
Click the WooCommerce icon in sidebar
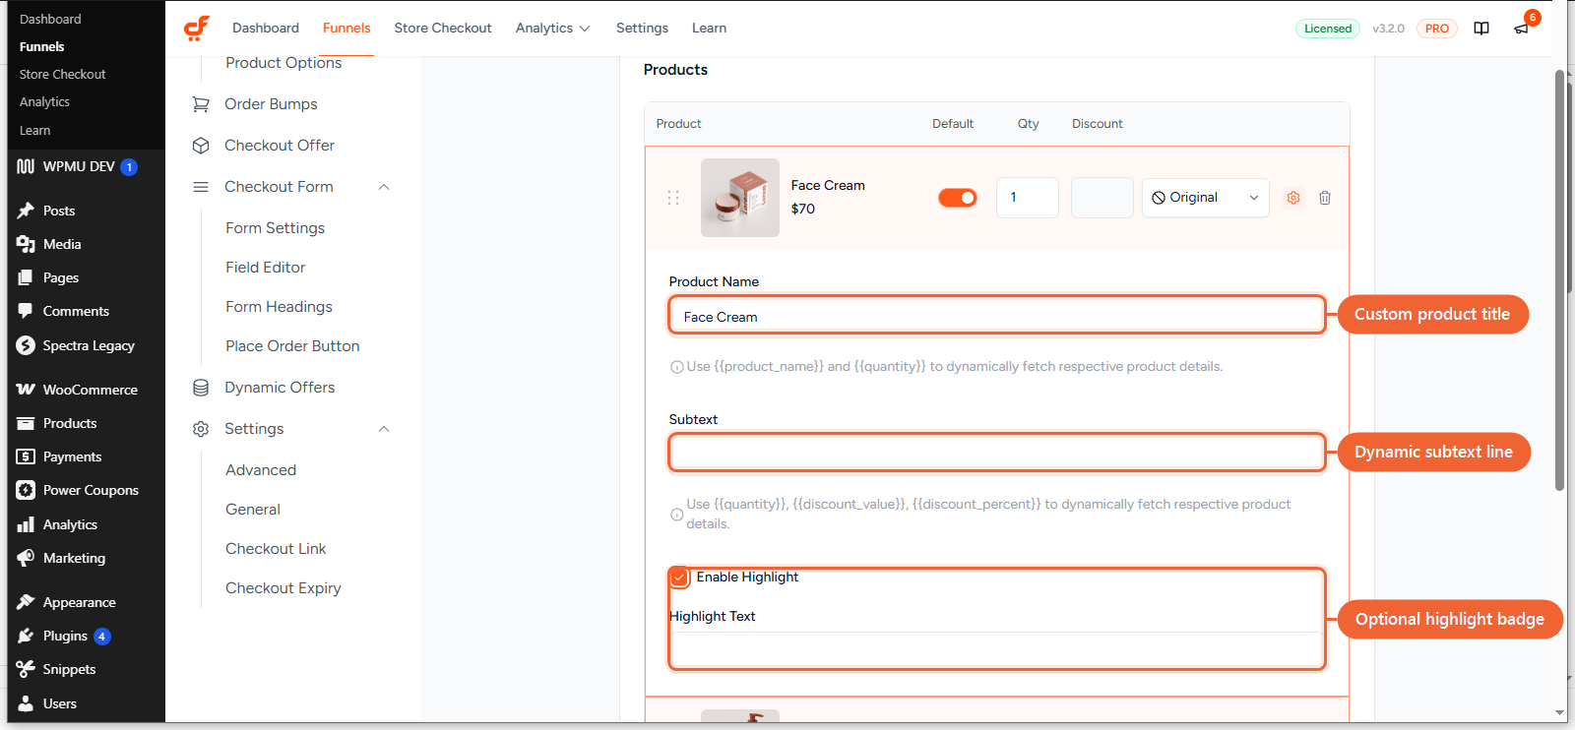point(26,390)
